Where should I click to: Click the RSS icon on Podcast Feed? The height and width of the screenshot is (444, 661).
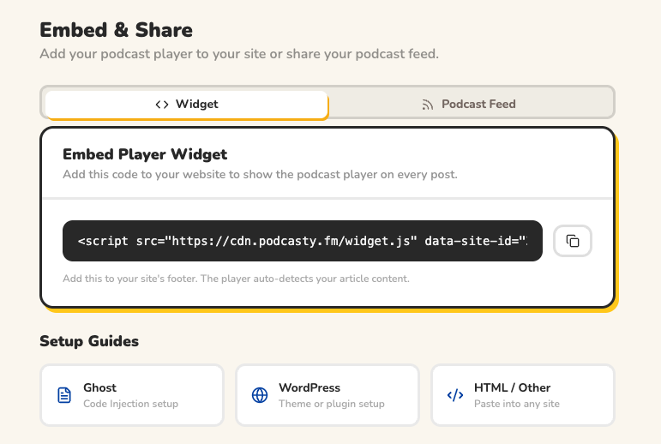428,105
